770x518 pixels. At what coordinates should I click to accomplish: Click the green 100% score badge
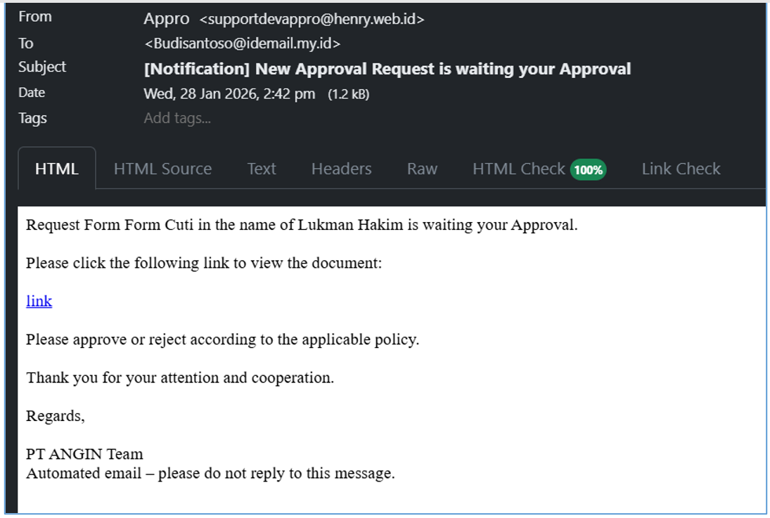[588, 170]
